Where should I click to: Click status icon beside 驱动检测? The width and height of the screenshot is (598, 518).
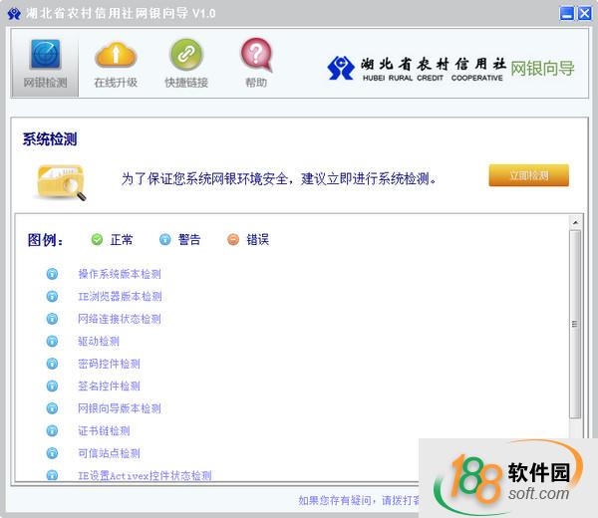pos(52,341)
